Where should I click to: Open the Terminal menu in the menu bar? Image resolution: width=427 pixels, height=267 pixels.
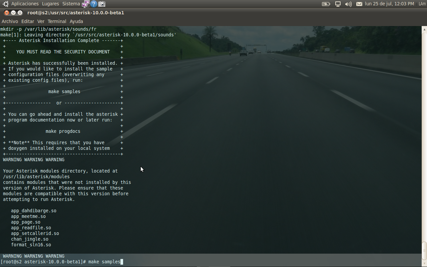point(57,21)
